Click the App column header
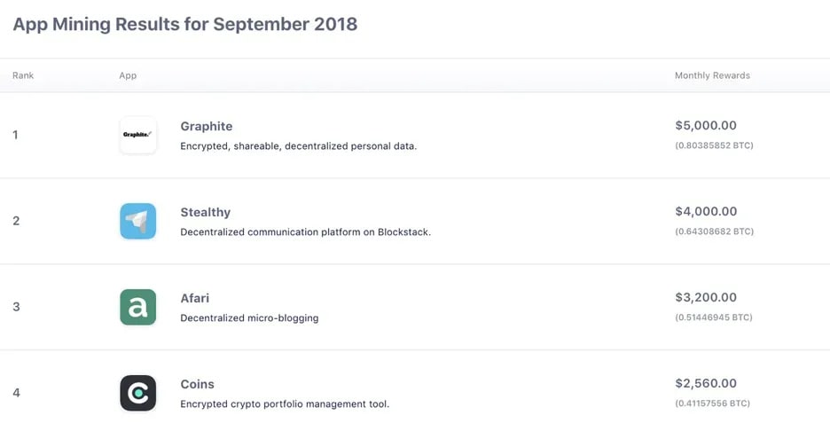The height and width of the screenshot is (431, 830). (128, 75)
